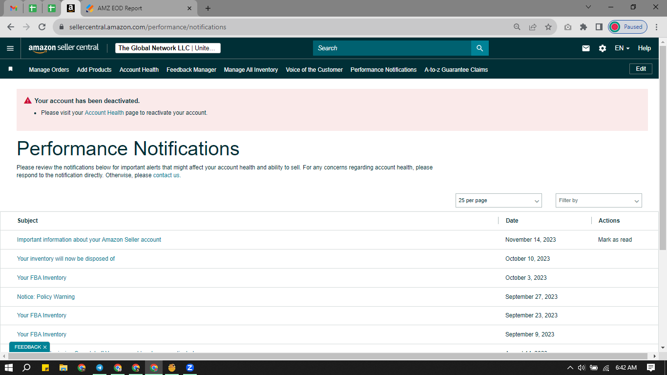Open the EN language dropdown

(622, 48)
